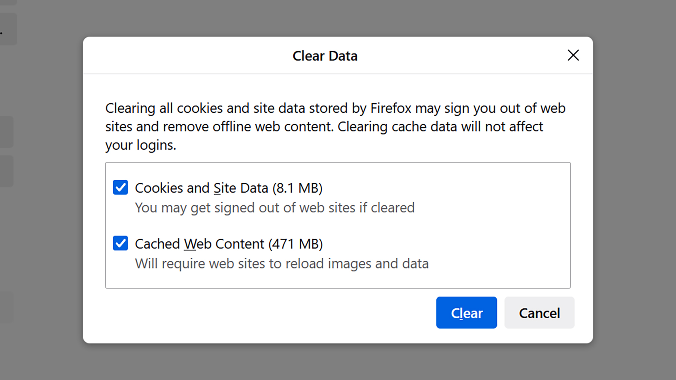Image resolution: width=676 pixels, height=380 pixels.
Task: Click the "your logins." text line
Action: 141,145
